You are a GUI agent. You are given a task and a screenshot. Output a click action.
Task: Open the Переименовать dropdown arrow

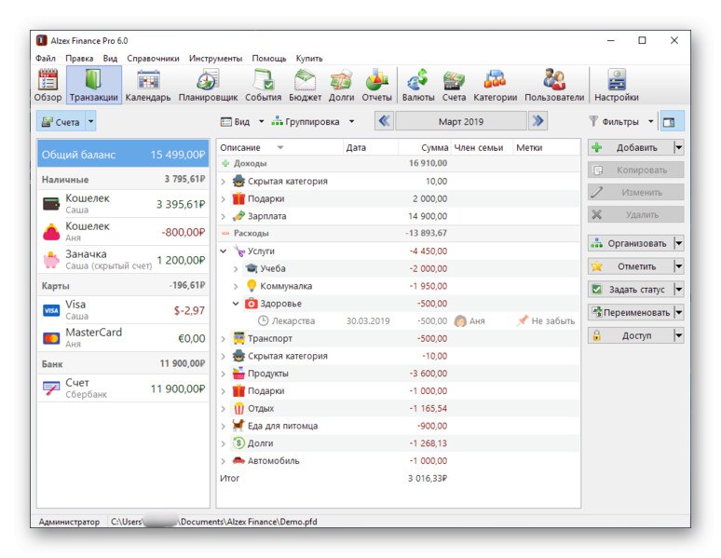pyautogui.click(x=679, y=312)
